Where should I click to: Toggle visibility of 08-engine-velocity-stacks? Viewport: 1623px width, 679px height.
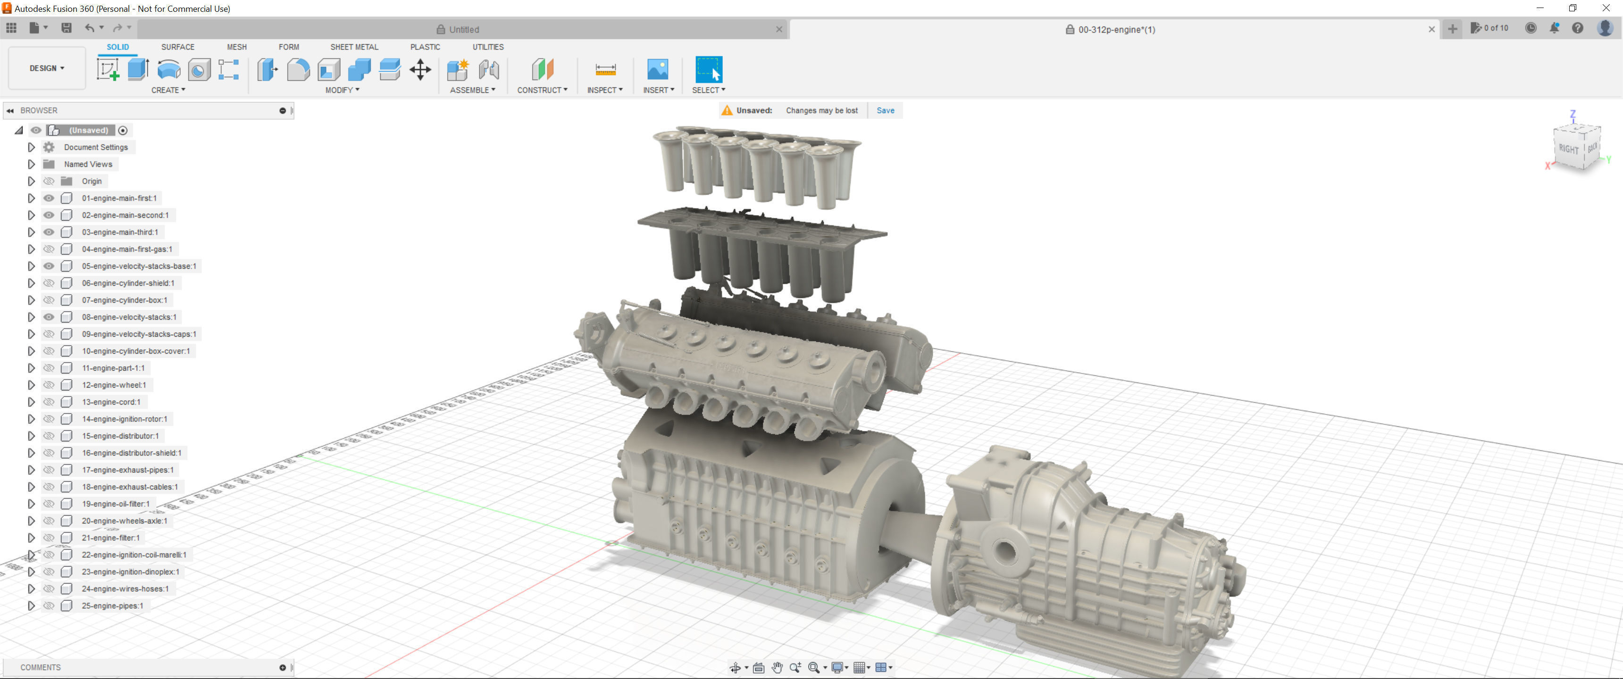tap(49, 317)
